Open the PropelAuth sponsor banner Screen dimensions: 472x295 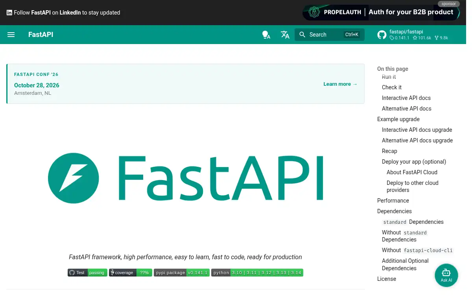point(381,12)
